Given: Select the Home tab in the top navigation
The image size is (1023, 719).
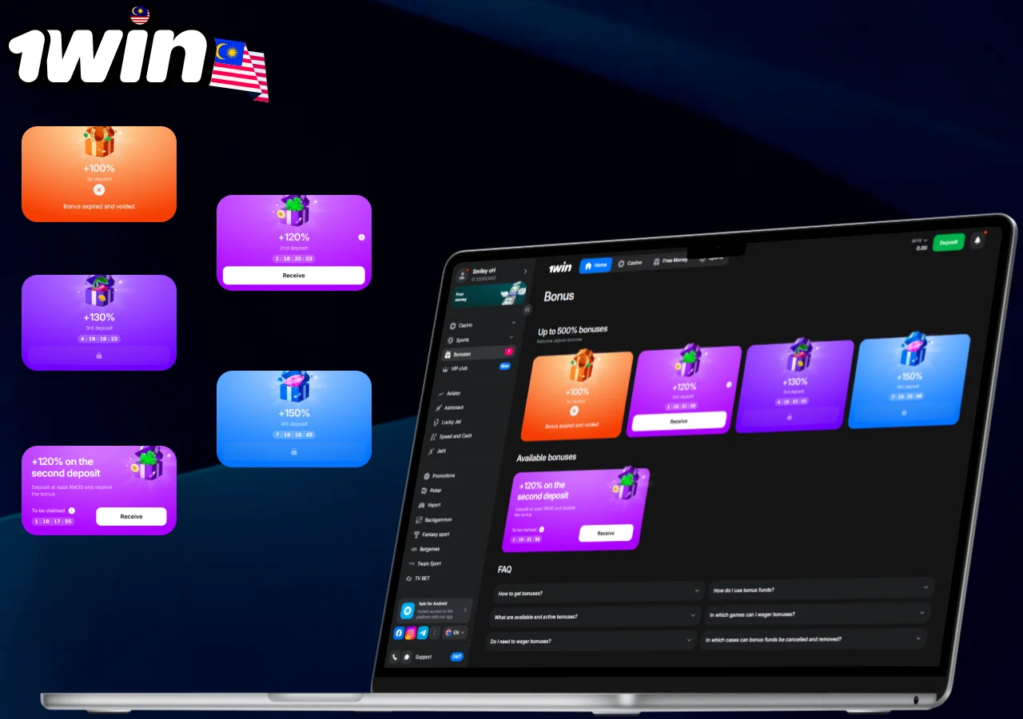Looking at the screenshot, I should point(595,266).
